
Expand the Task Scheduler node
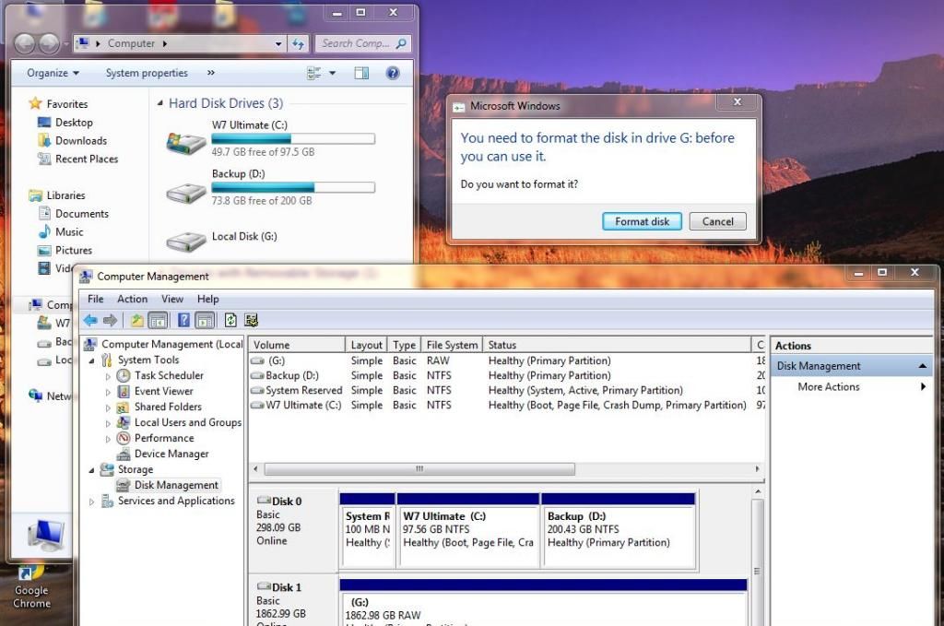point(108,376)
